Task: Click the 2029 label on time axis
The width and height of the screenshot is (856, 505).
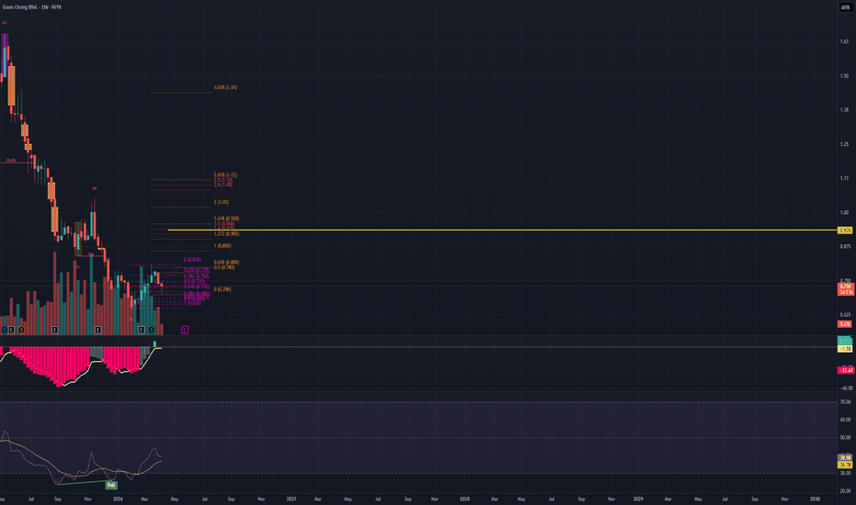Action: [637, 499]
